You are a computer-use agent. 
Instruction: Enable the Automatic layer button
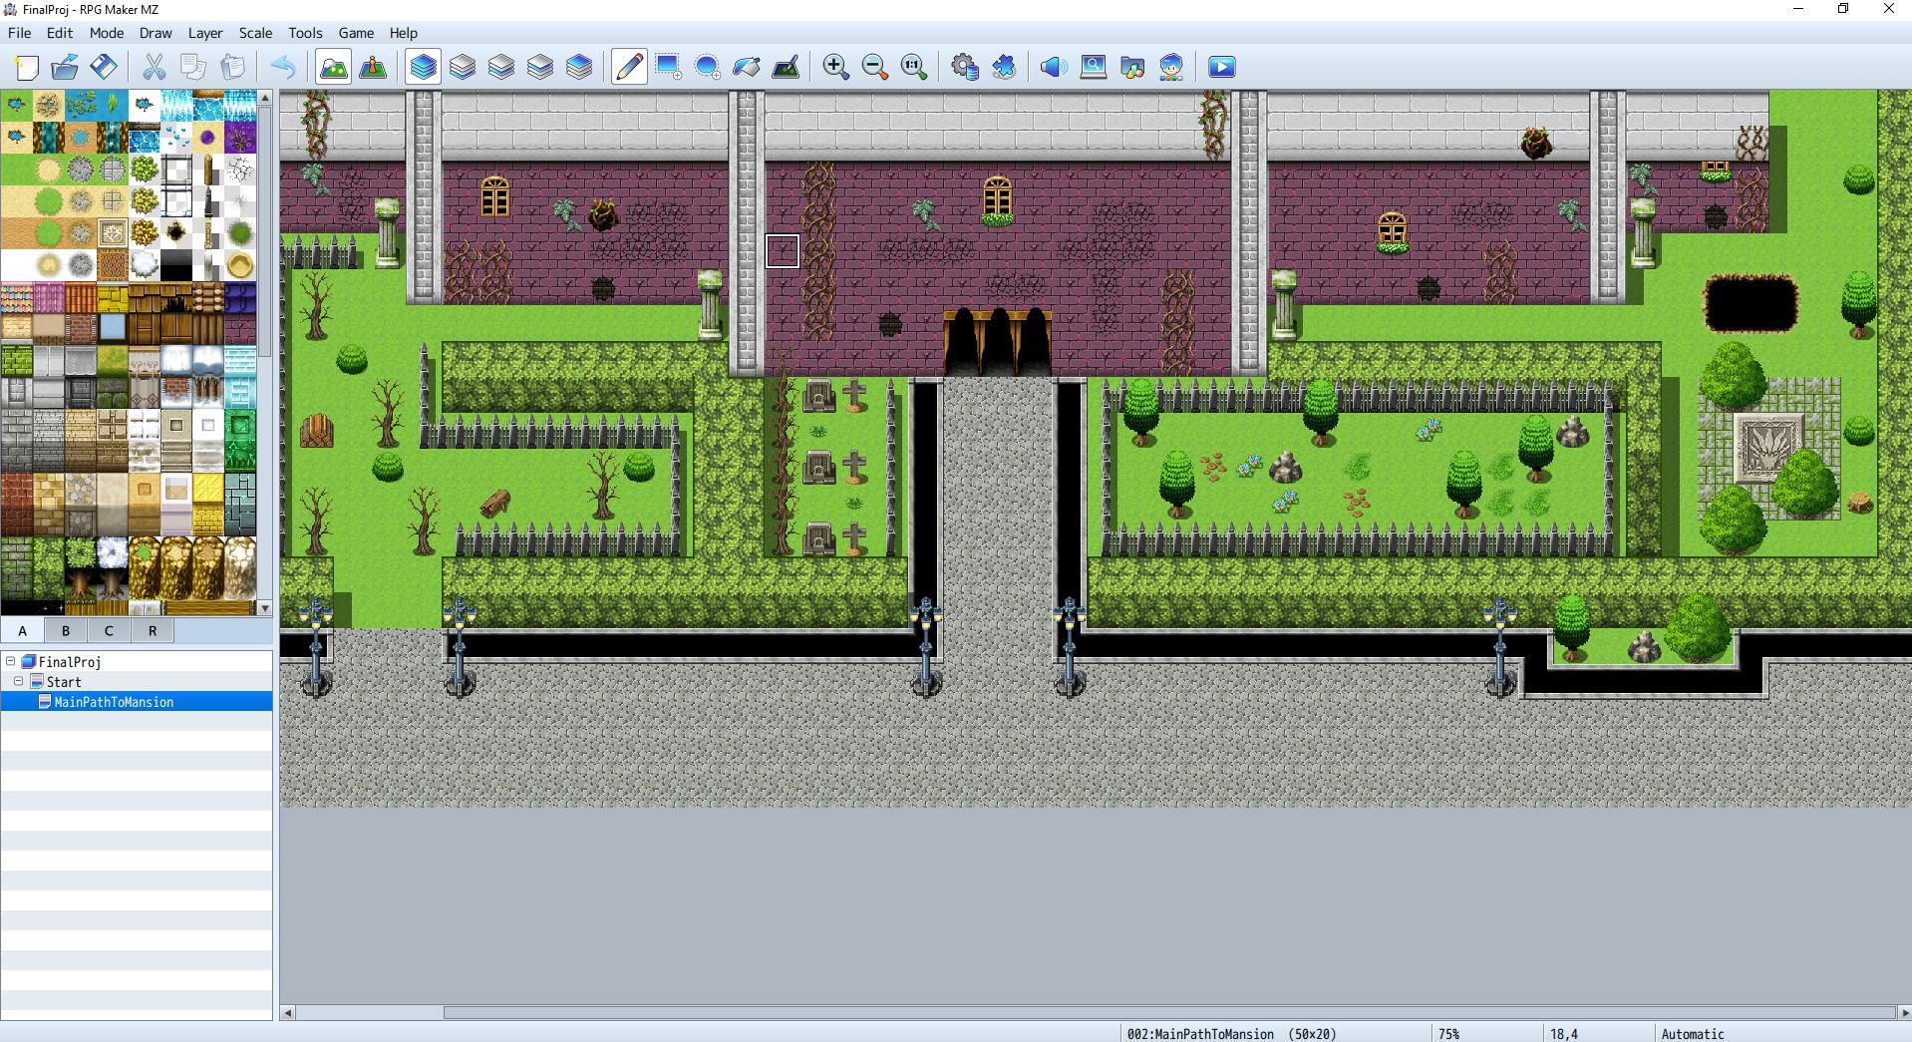point(423,67)
